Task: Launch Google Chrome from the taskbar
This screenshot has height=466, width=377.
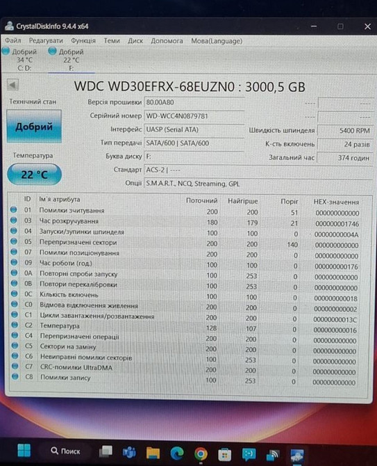Action: [x=201, y=454]
